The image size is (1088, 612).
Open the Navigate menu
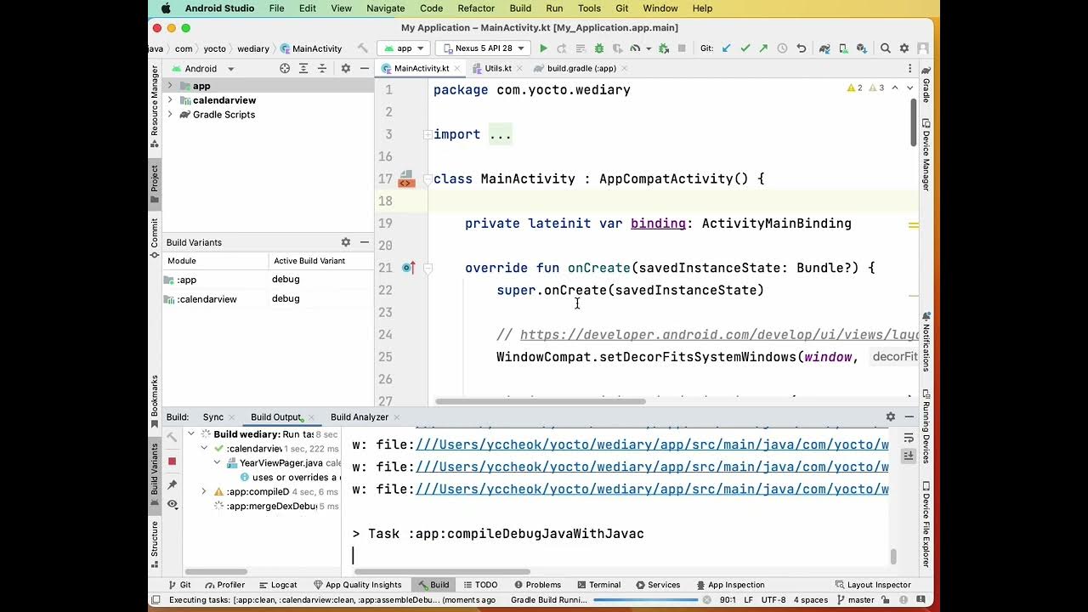[385, 8]
